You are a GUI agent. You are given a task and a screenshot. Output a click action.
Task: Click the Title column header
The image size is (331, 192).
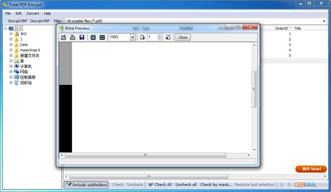(298, 29)
